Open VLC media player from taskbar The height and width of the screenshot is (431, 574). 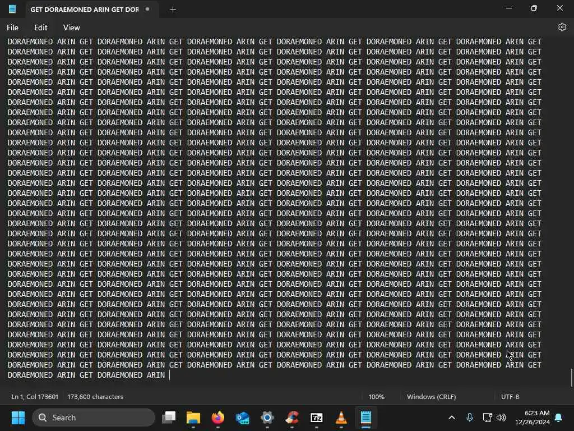(341, 418)
